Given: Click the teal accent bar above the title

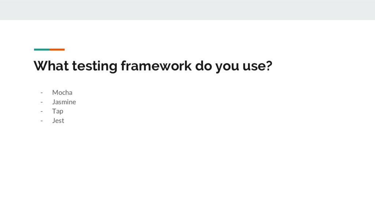Looking at the screenshot, I should point(42,50).
